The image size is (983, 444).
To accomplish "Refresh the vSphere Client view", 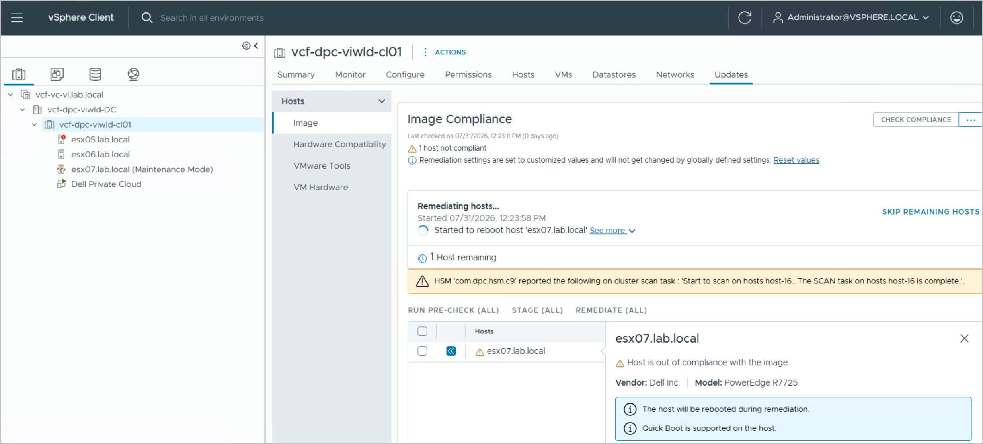I will [x=745, y=17].
